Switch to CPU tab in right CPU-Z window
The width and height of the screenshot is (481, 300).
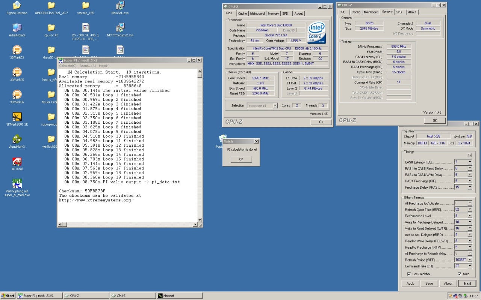click(342, 12)
